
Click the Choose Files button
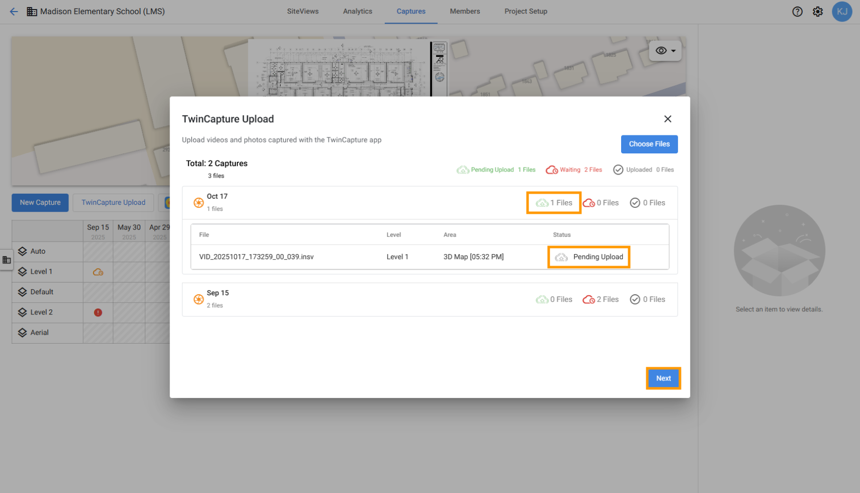[x=649, y=144]
